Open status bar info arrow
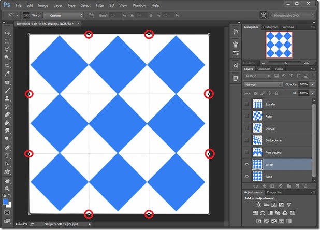Screen dimensions: 320x230 [x=90, y=224]
